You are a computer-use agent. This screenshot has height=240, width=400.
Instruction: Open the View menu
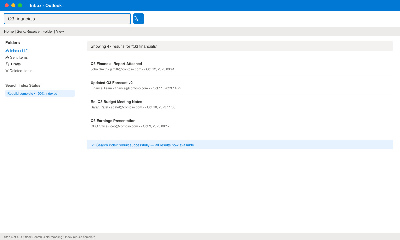[60, 31]
